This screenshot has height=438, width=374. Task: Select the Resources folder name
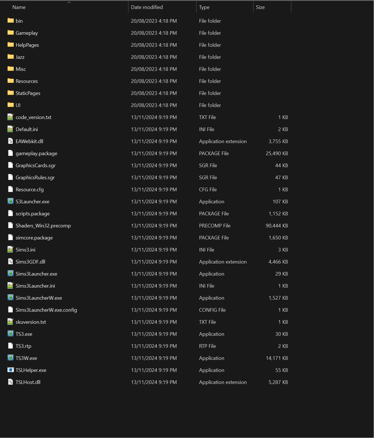point(27,81)
